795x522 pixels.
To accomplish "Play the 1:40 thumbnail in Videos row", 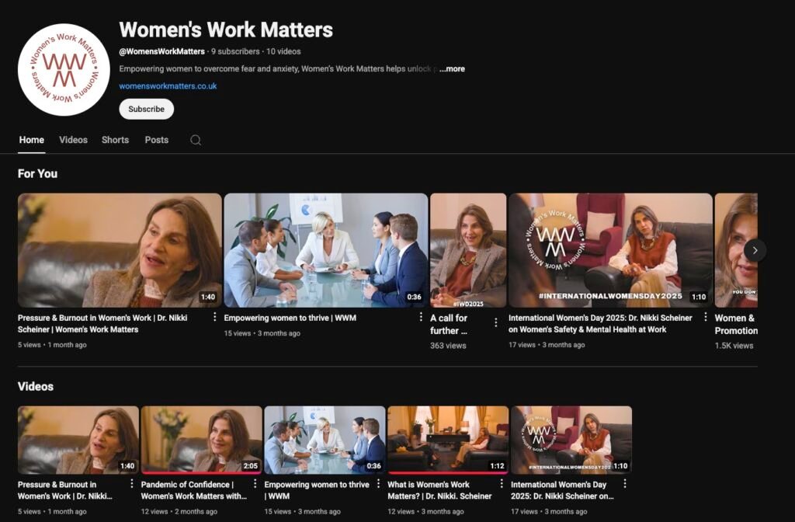I will (78, 440).
